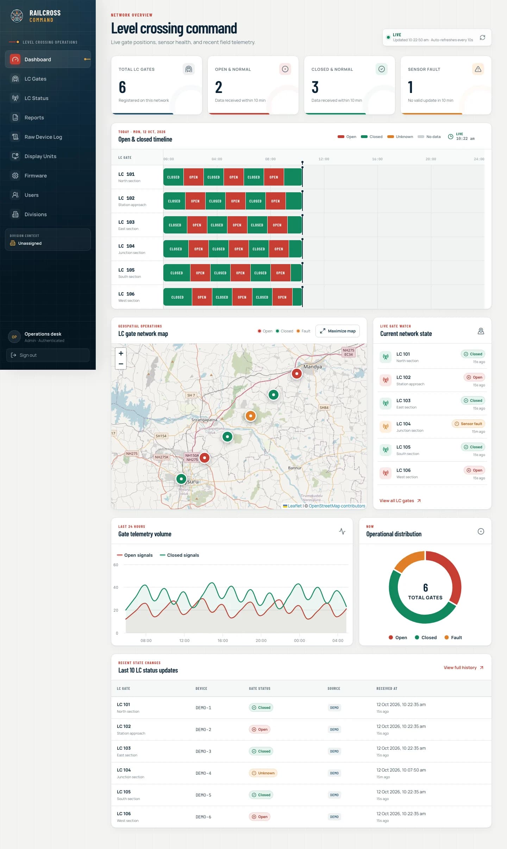Zoom out on the network map
This screenshot has width=507, height=849.
click(121, 364)
